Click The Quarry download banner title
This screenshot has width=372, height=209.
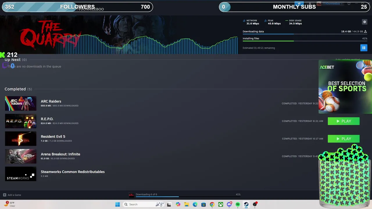click(x=50, y=35)
